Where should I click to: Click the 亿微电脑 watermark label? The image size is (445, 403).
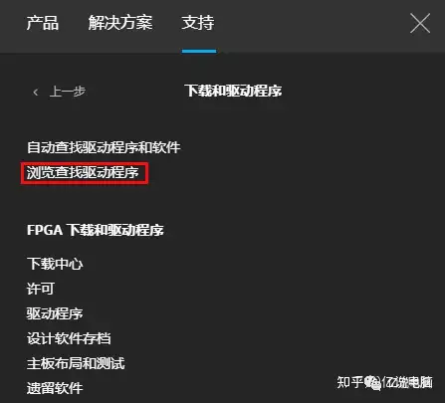(x=407, y=382)
